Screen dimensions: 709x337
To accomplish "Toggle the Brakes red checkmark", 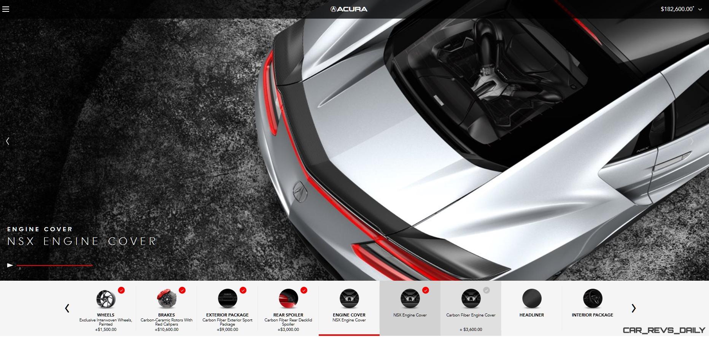I will (182, 290).
